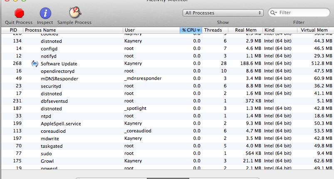Open the Inspect info icon
This screenshot has height=179, width=334.
45,13
